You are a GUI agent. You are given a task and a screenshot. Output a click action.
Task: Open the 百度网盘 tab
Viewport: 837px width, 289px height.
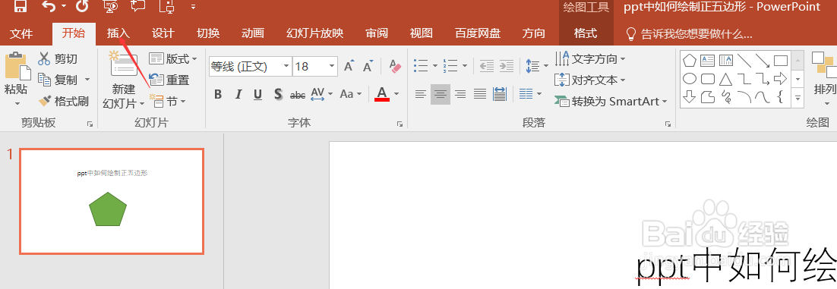click(x=477, y=33)
